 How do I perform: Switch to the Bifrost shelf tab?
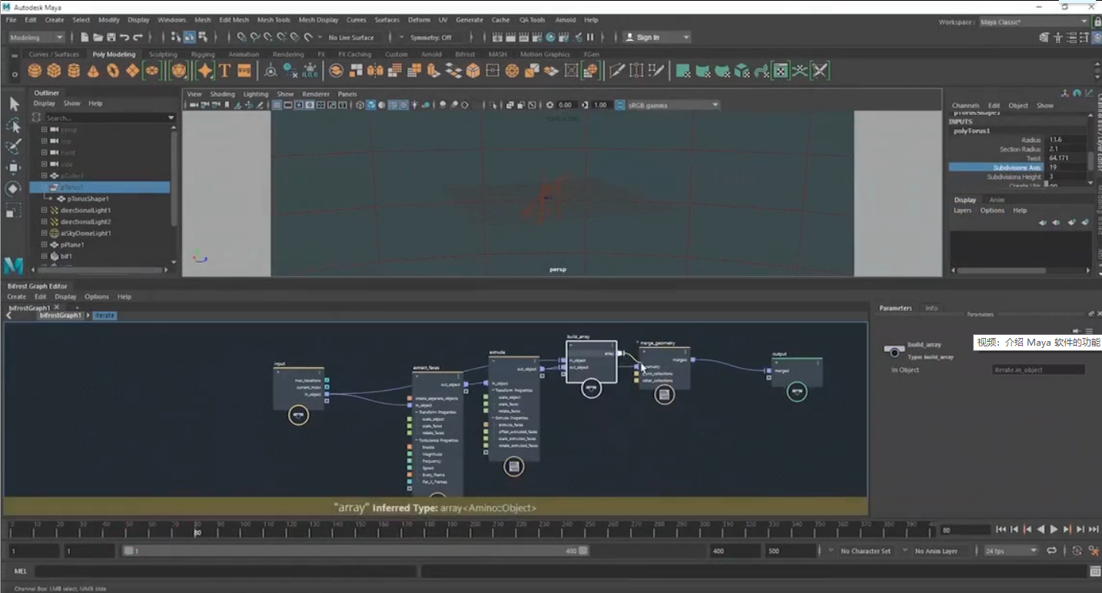tap(465, 55)
